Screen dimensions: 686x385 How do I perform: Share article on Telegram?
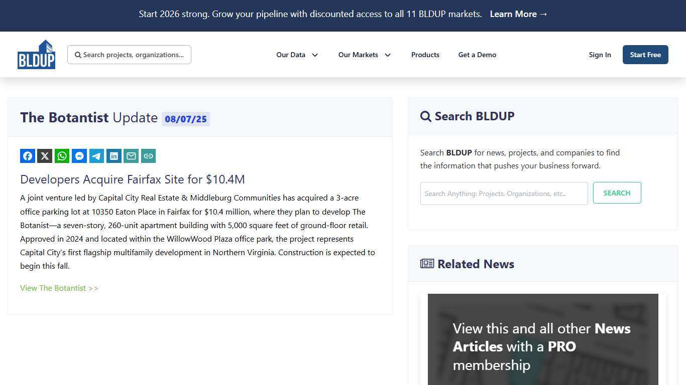click(x=96, y=156)
